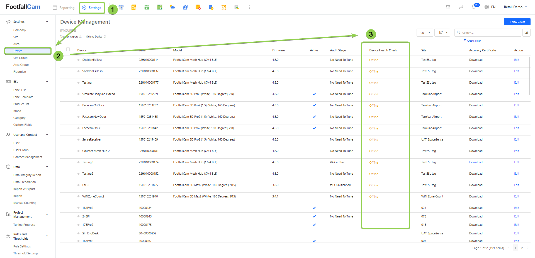Click the ticket icon in header
This screenshot has height=258, width=535.
click(448, 7)
